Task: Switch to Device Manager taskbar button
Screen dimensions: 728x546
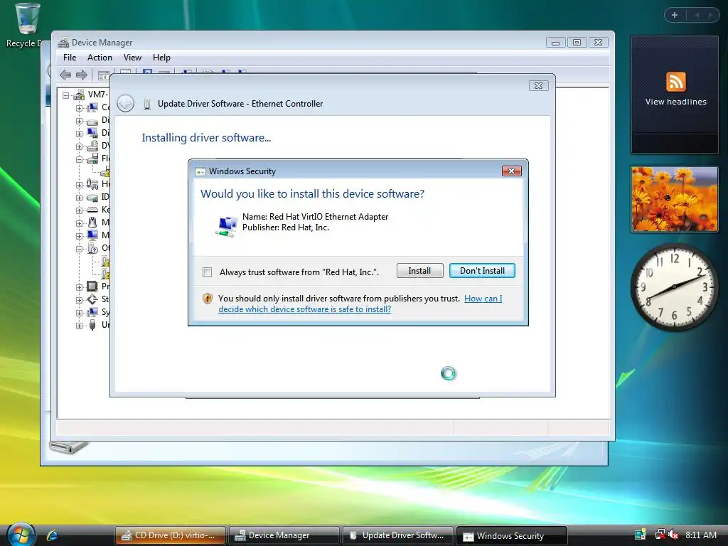Action: click(284, 535)
